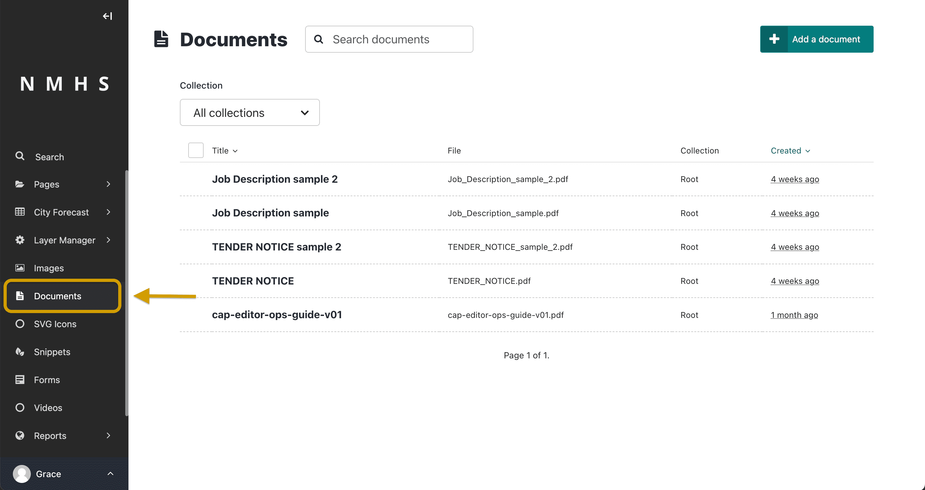
Task: Collapse the sidebar with the arrow icon
Action: point(107,16)
